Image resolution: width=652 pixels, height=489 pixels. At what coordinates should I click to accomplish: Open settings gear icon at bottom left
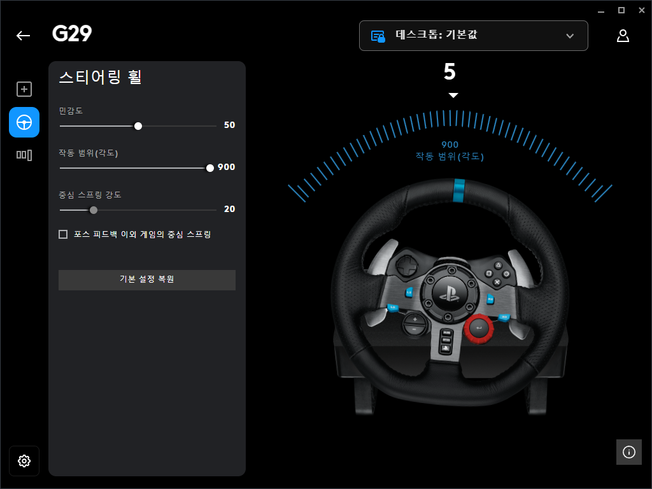point(24,461)
